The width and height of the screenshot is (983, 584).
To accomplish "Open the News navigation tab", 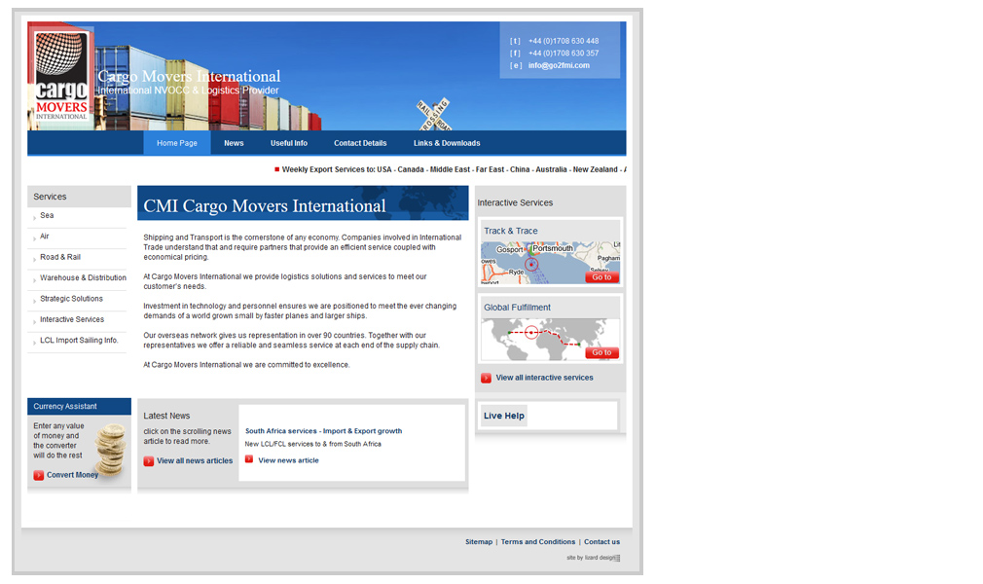I will (x=234, y=143).
